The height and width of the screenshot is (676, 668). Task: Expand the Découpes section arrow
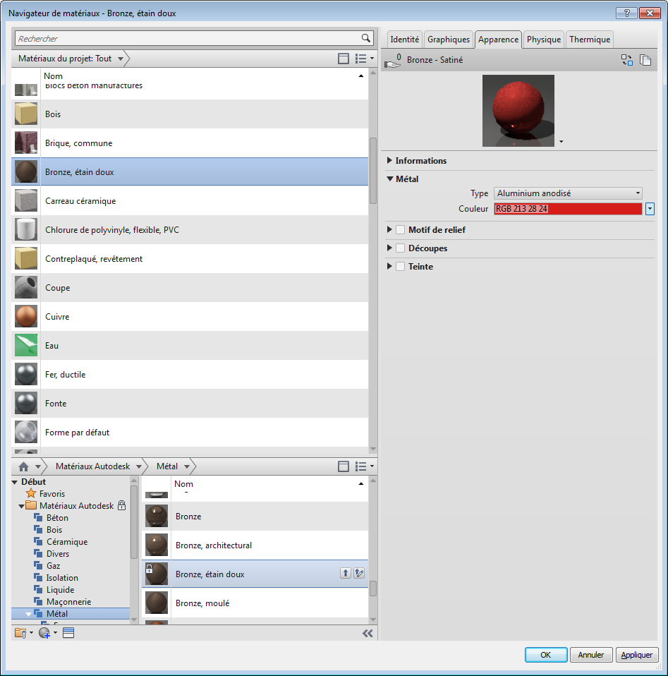pos(389,248)
